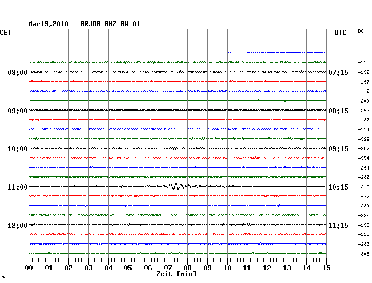The width and height of the screenshot is (372, 283).
Task: Click minute label "03" on the time axis
Action: click(x=88, y=268)
